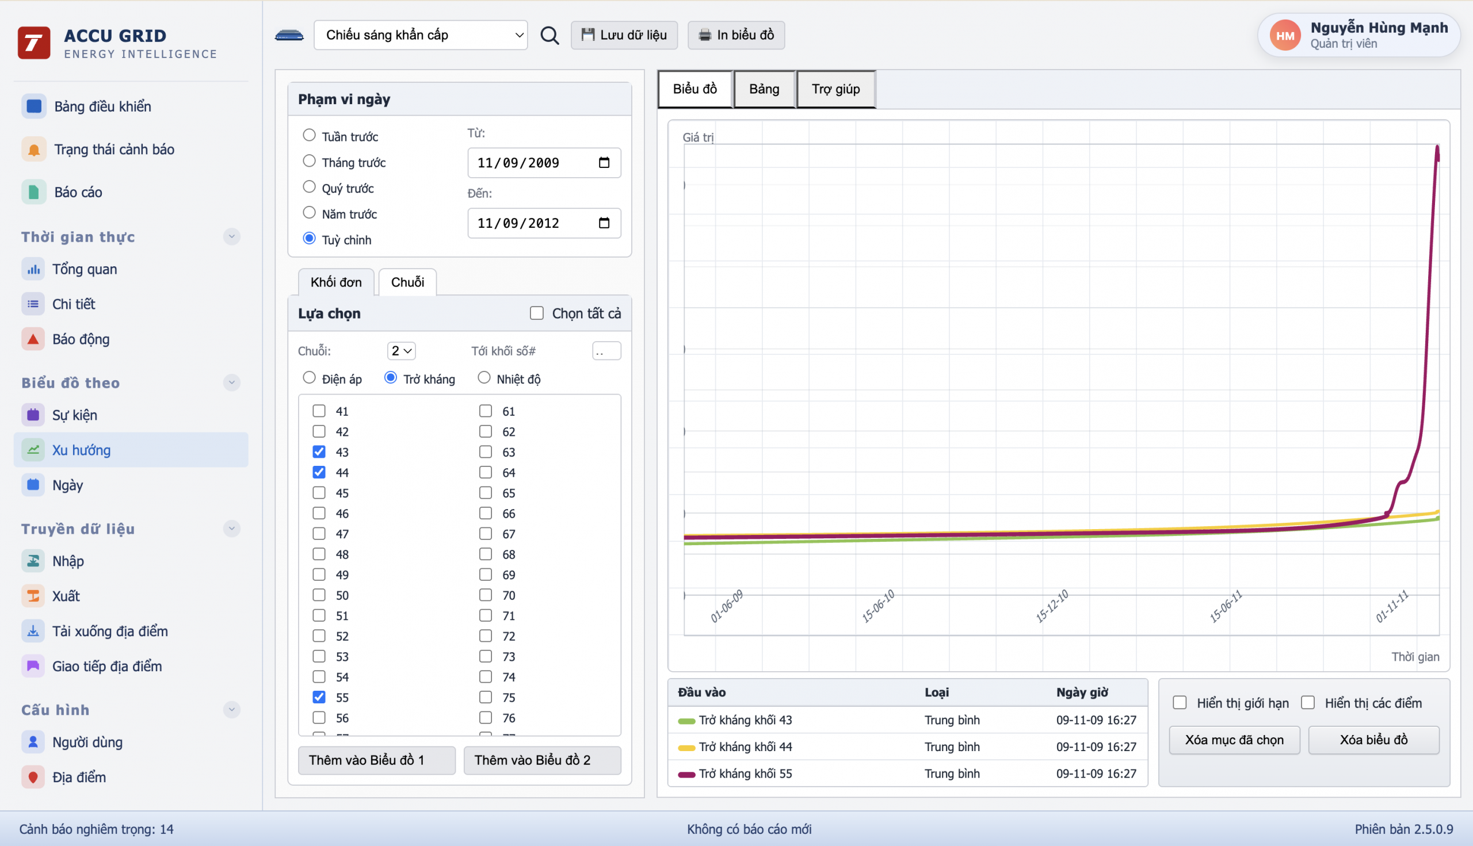Open the Chuỗi number dropdown

click(401, 351)
